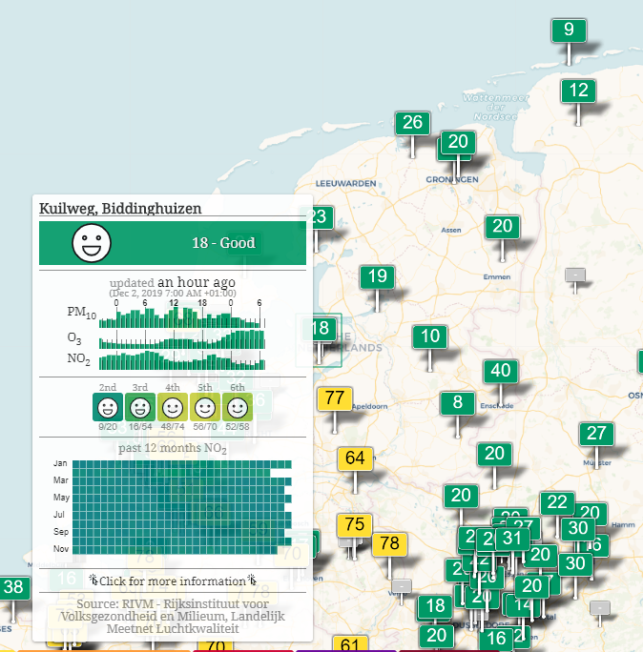The width and height of the screenshot is (643, 652).
Task: Click the yellow marker labeled 75
Action: [x=354, y=525]
